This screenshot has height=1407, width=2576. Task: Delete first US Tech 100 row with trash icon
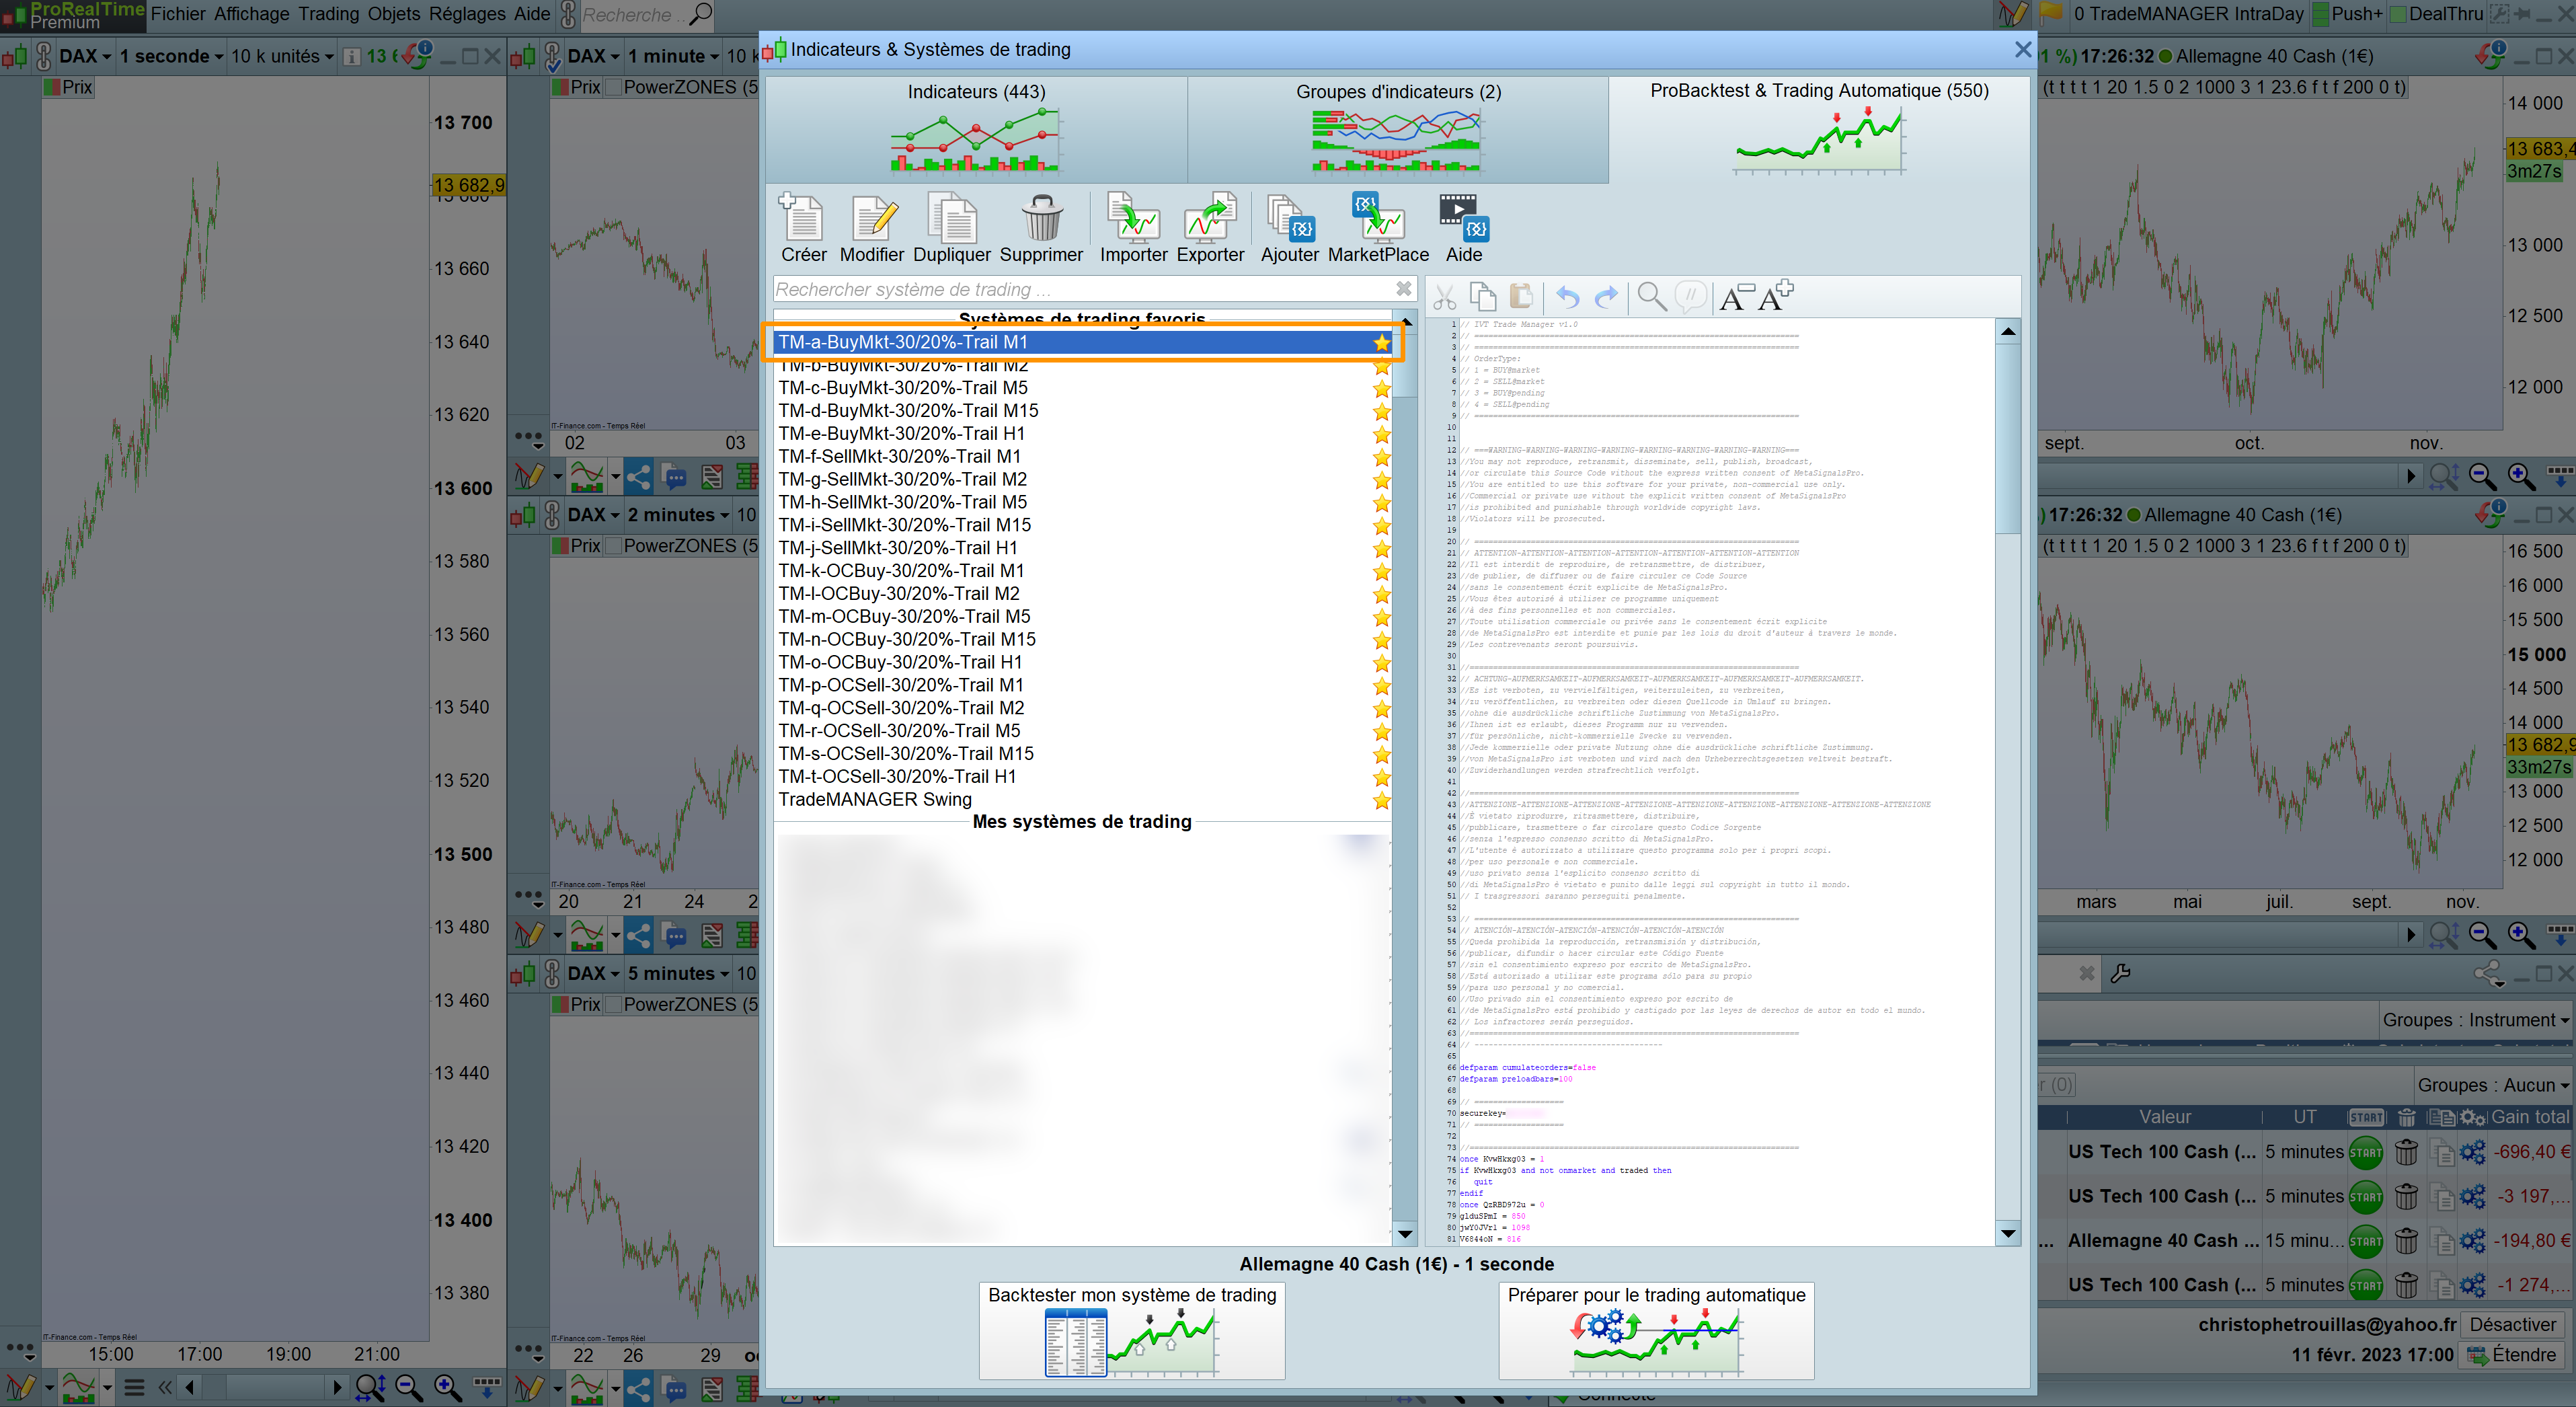pos(2406,1152)
